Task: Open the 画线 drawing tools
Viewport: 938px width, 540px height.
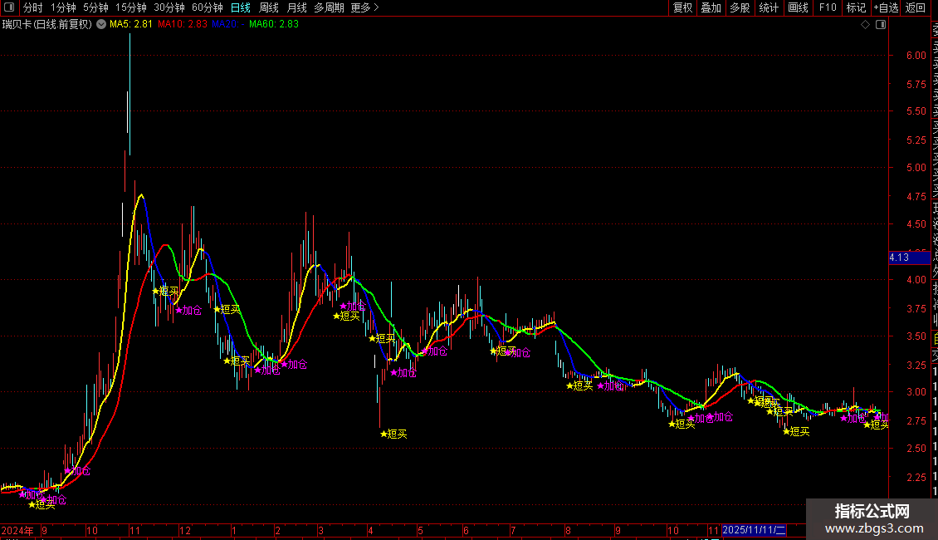Action: coord(798,7)
